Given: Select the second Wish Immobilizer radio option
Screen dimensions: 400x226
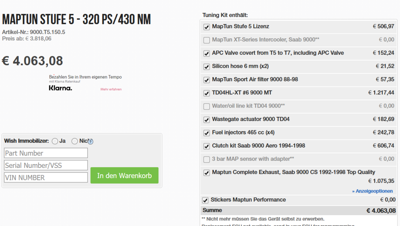Looking at the screenshot, I should point(74,141).
